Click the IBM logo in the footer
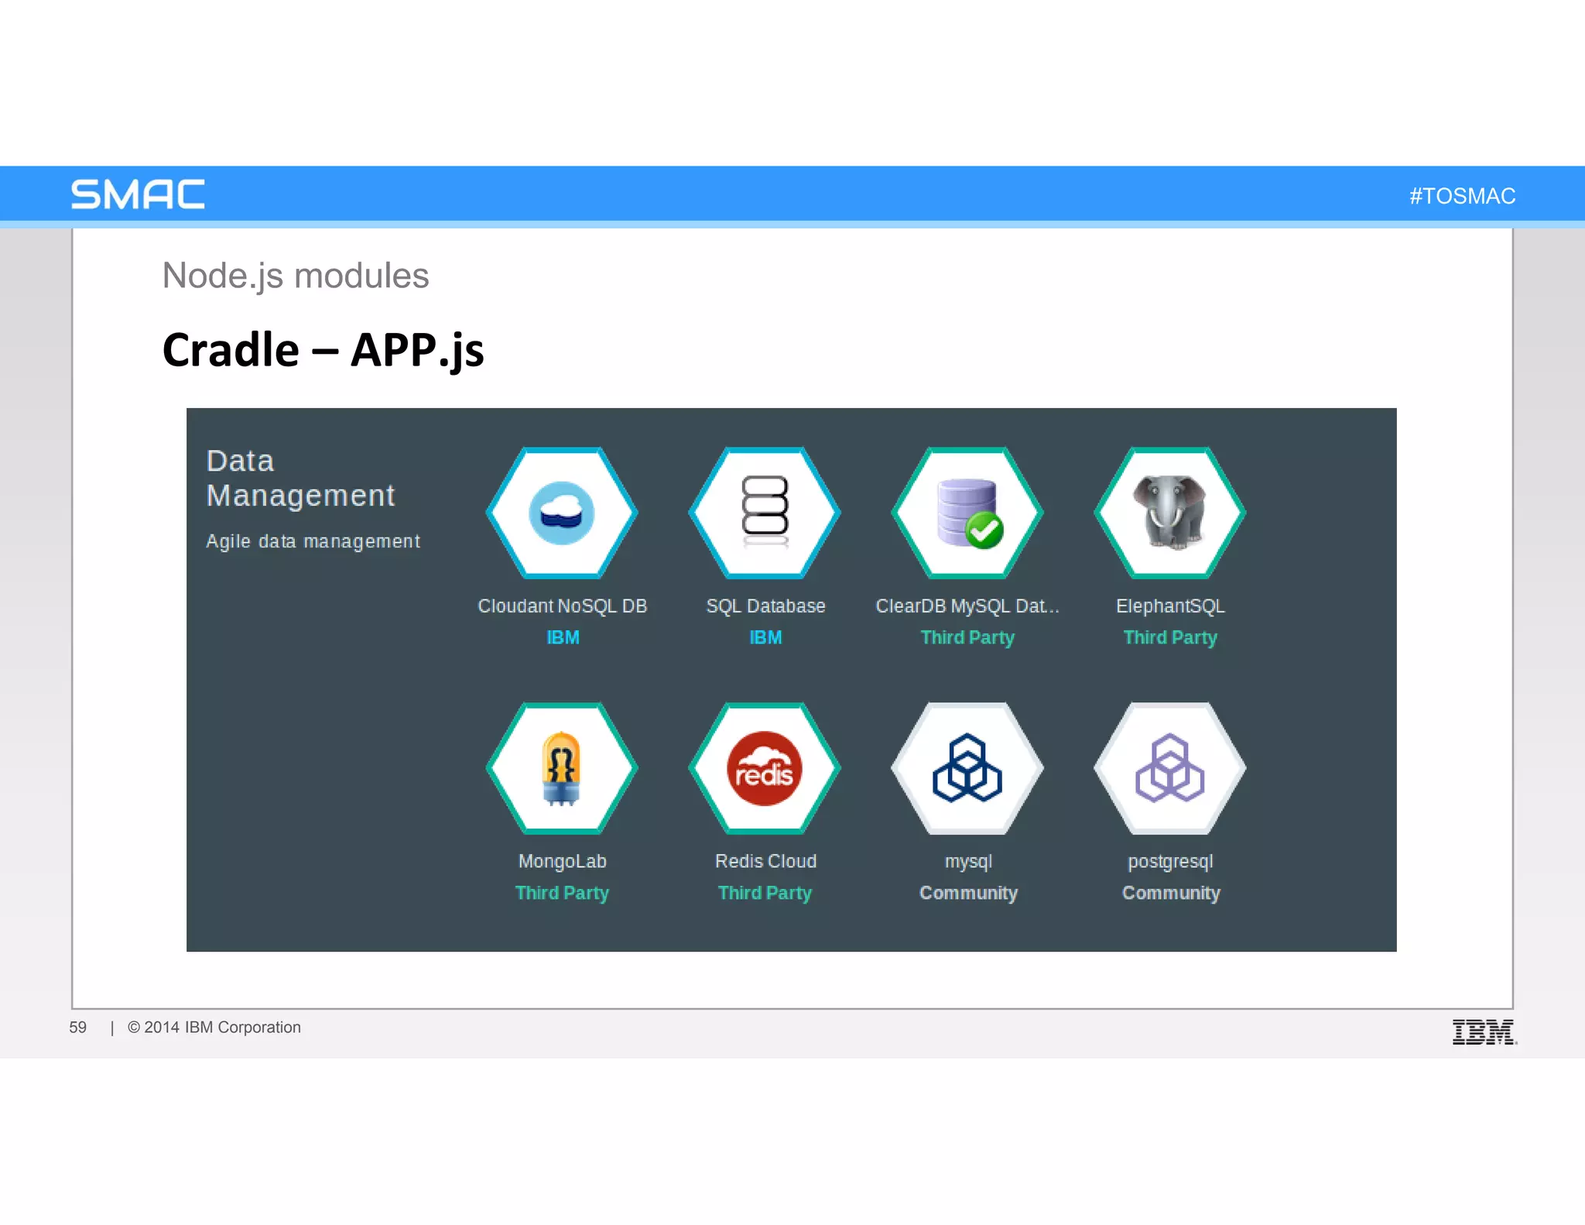The image size is (1585, 1225). coord(1484,1032)
